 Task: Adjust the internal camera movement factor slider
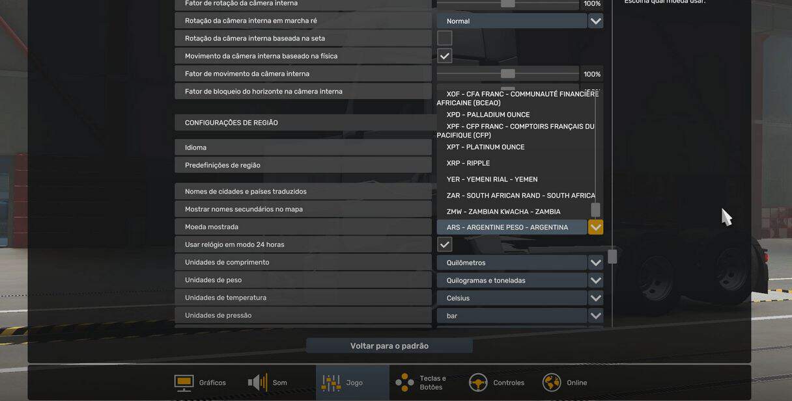[x=508, y=74]
